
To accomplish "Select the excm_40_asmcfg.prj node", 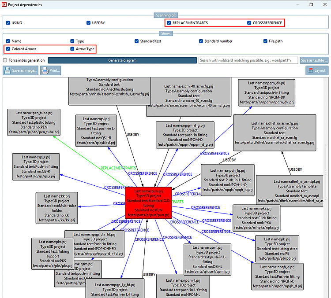I will tap(188, 97).
